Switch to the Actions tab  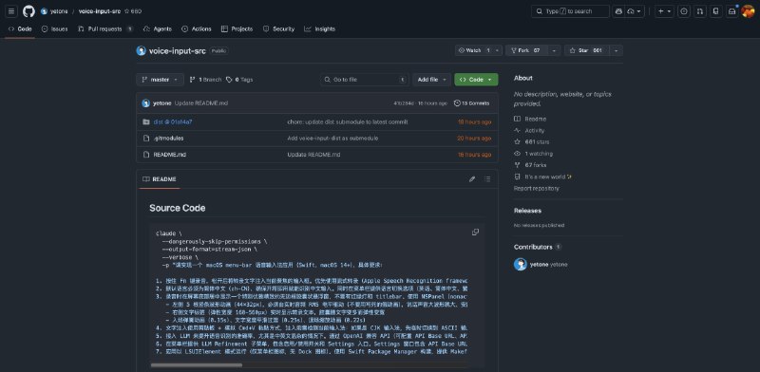(x=197, y=29)
